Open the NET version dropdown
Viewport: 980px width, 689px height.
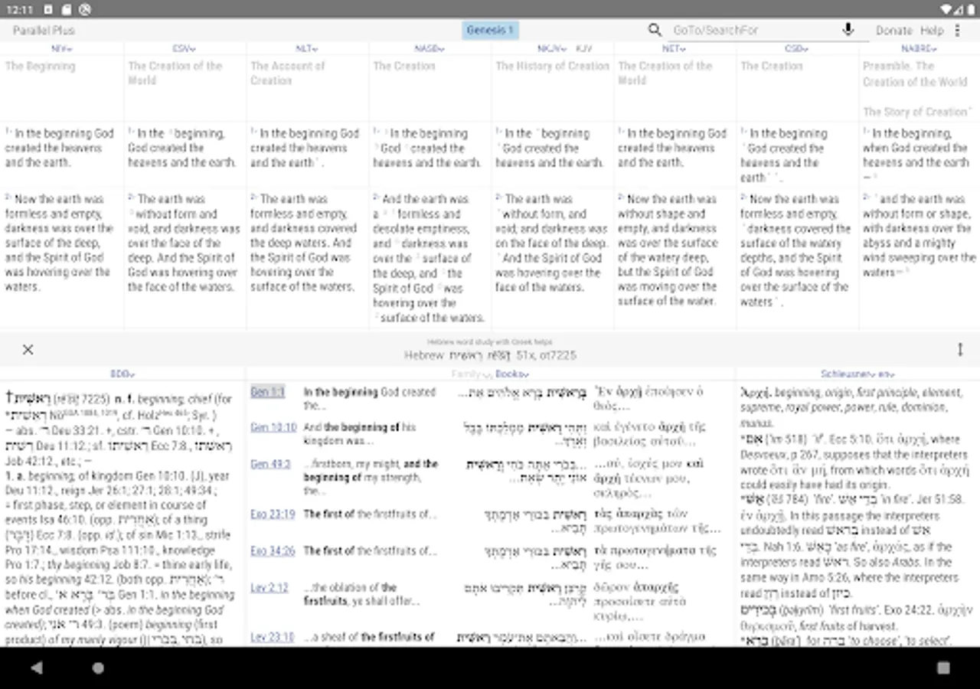674,48
